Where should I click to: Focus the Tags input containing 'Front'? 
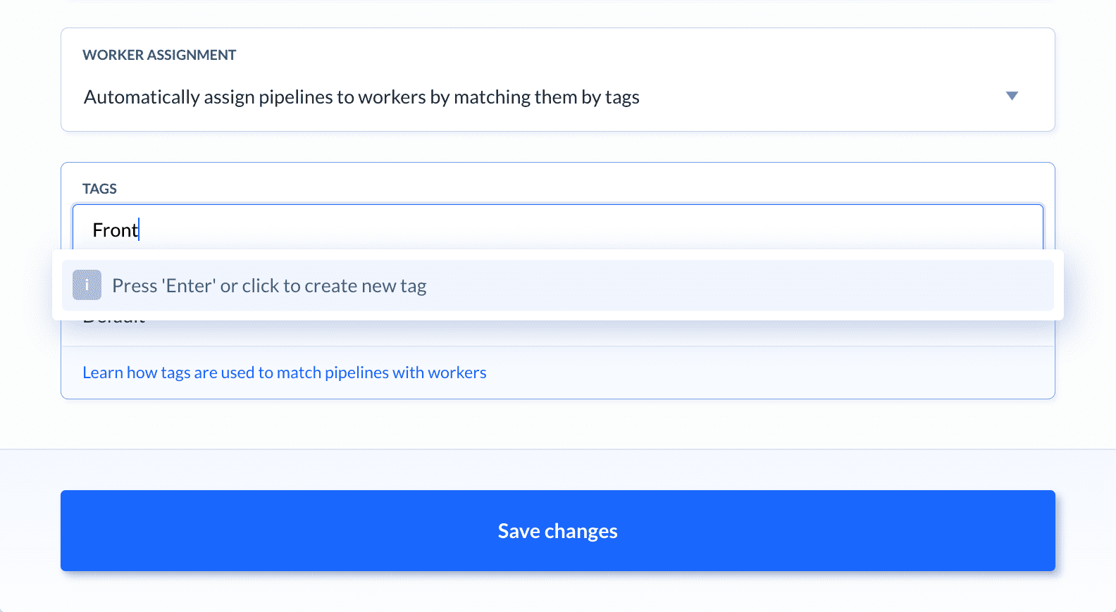[x=557, y=230]
